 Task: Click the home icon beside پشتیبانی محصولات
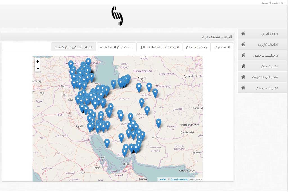coord(243,77)
